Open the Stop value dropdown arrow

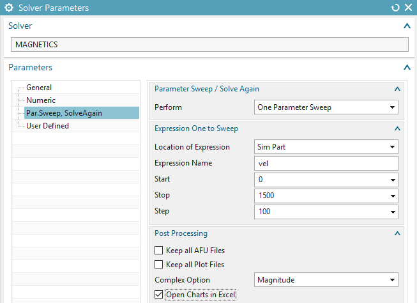pos(391,195)
